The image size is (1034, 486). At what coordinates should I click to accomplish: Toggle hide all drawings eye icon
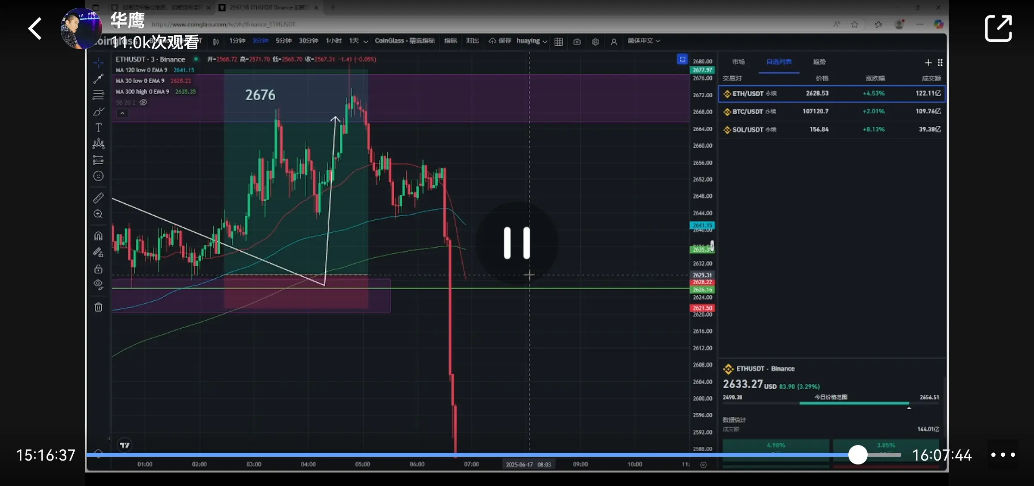[x=98, y=284]
